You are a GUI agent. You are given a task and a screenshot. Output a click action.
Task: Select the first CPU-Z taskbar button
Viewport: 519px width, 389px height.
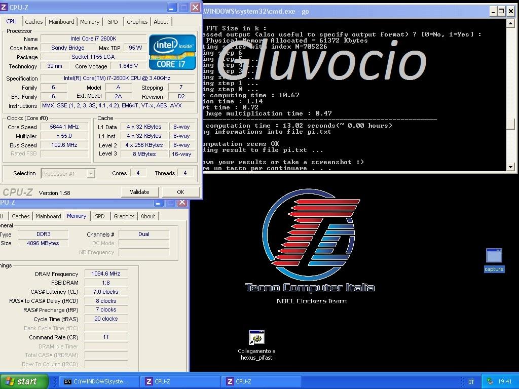180,381
